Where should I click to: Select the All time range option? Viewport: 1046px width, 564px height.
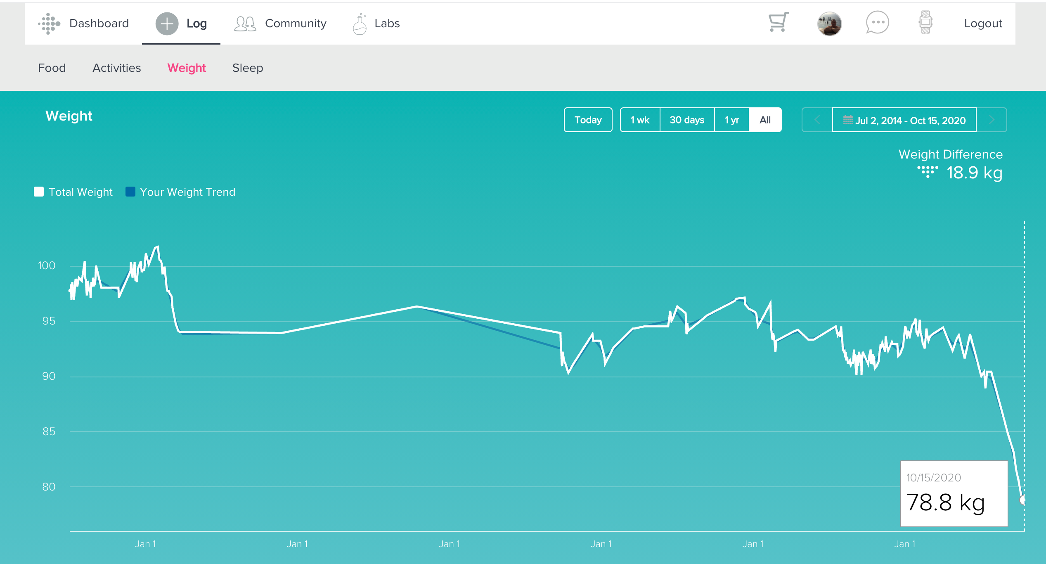pos(765,120)
